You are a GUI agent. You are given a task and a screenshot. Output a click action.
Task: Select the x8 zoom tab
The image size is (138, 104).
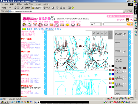[x=94, y=33]
